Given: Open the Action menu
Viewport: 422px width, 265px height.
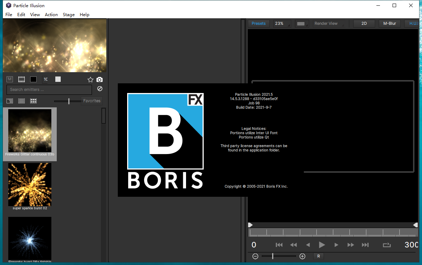Looking at the screenshot, I should pos(51,14).
